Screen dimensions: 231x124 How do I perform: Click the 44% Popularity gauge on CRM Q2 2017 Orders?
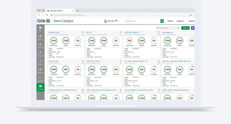116,69
